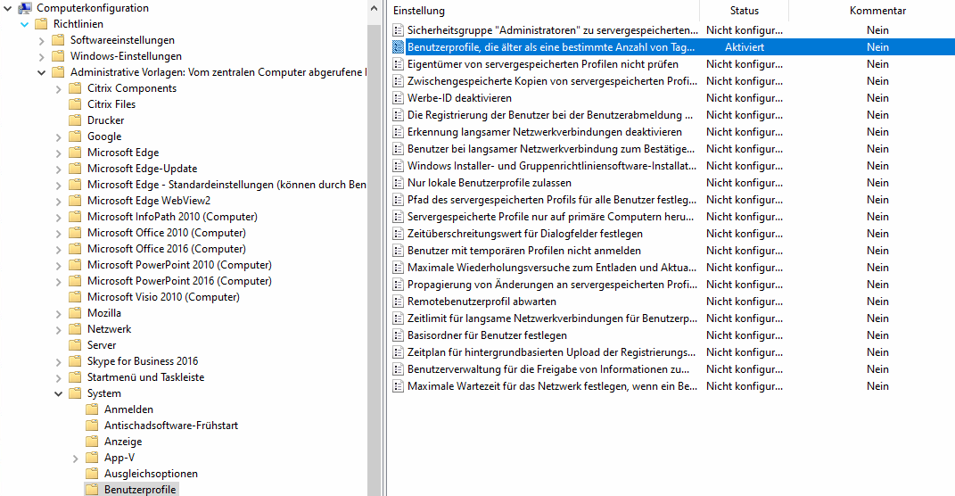
Task: Sort by the Status column header
Action: click(744, 11)
